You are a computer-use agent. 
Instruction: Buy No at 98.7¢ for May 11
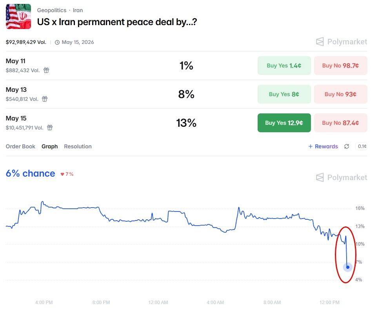pyautogui.click(x=340, y=66)
